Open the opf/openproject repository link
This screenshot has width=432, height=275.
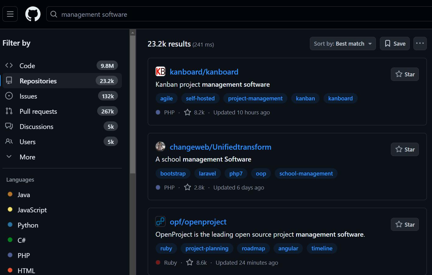198,222
